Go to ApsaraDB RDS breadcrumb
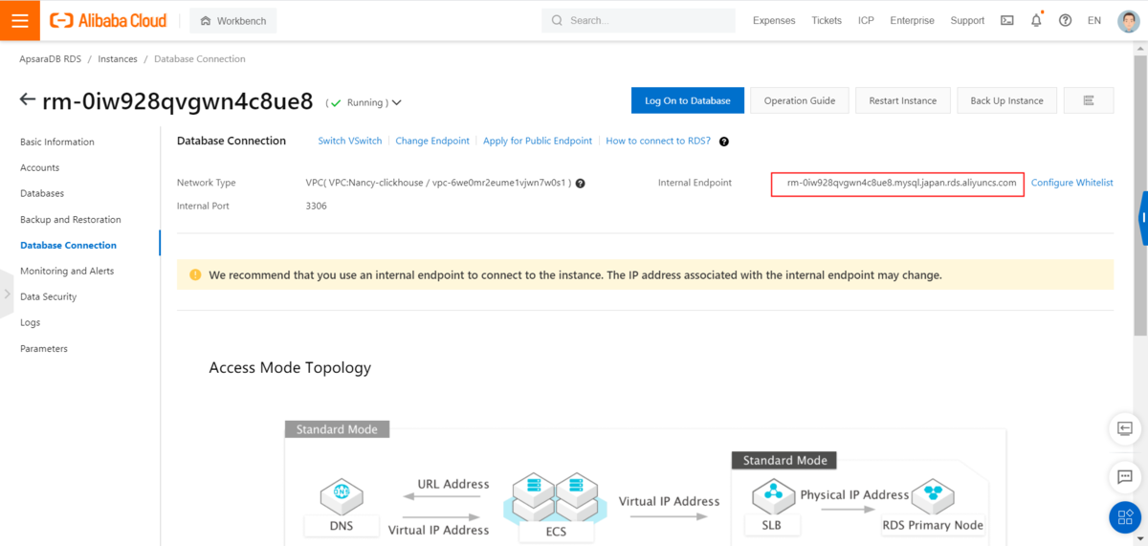 [51, 59]
